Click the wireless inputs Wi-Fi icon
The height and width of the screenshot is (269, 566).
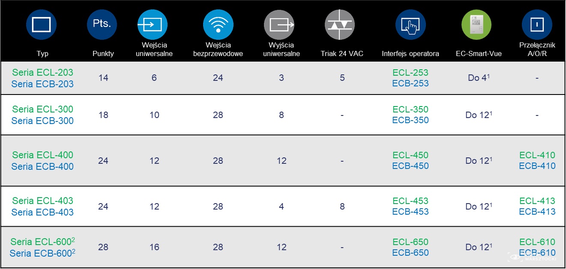(218, 25)
